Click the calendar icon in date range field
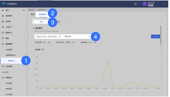This screenshot has width=170, height=97. (x=60, y=37)
